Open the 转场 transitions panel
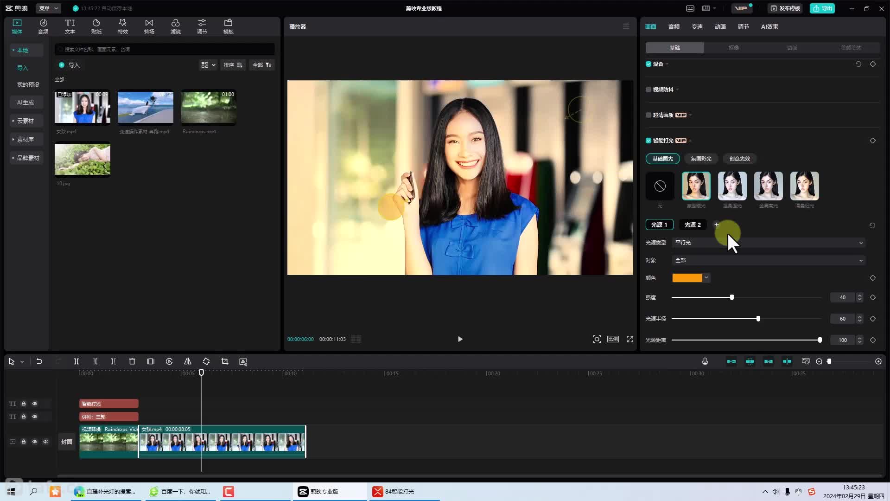This screenshot has width=890, height=501. pos(149,26)
